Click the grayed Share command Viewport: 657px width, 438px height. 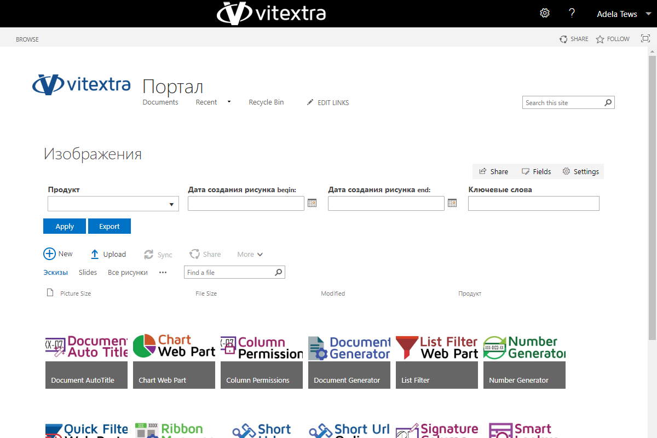tap(205, 254)
